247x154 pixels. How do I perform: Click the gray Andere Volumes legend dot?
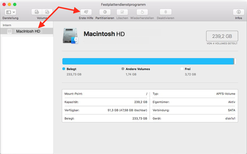tap(123, 69)
